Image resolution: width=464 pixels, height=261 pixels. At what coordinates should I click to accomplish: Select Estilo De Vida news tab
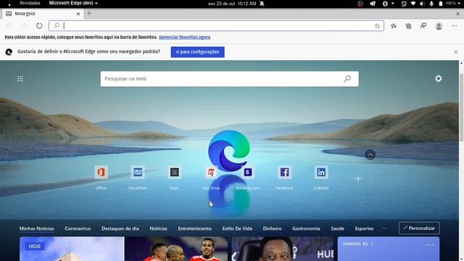coord(237,228)
